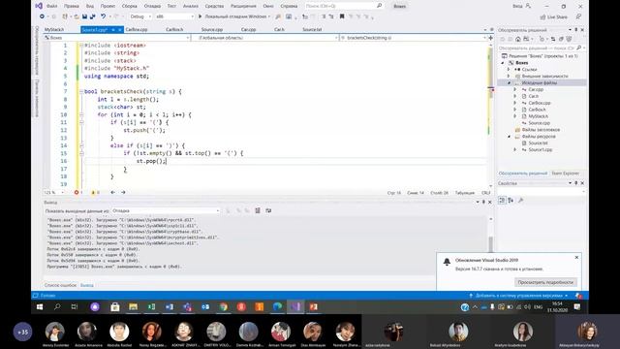Click the add to source control status item
Viewport: 620px width, 349px height.
tap(518, 296)
